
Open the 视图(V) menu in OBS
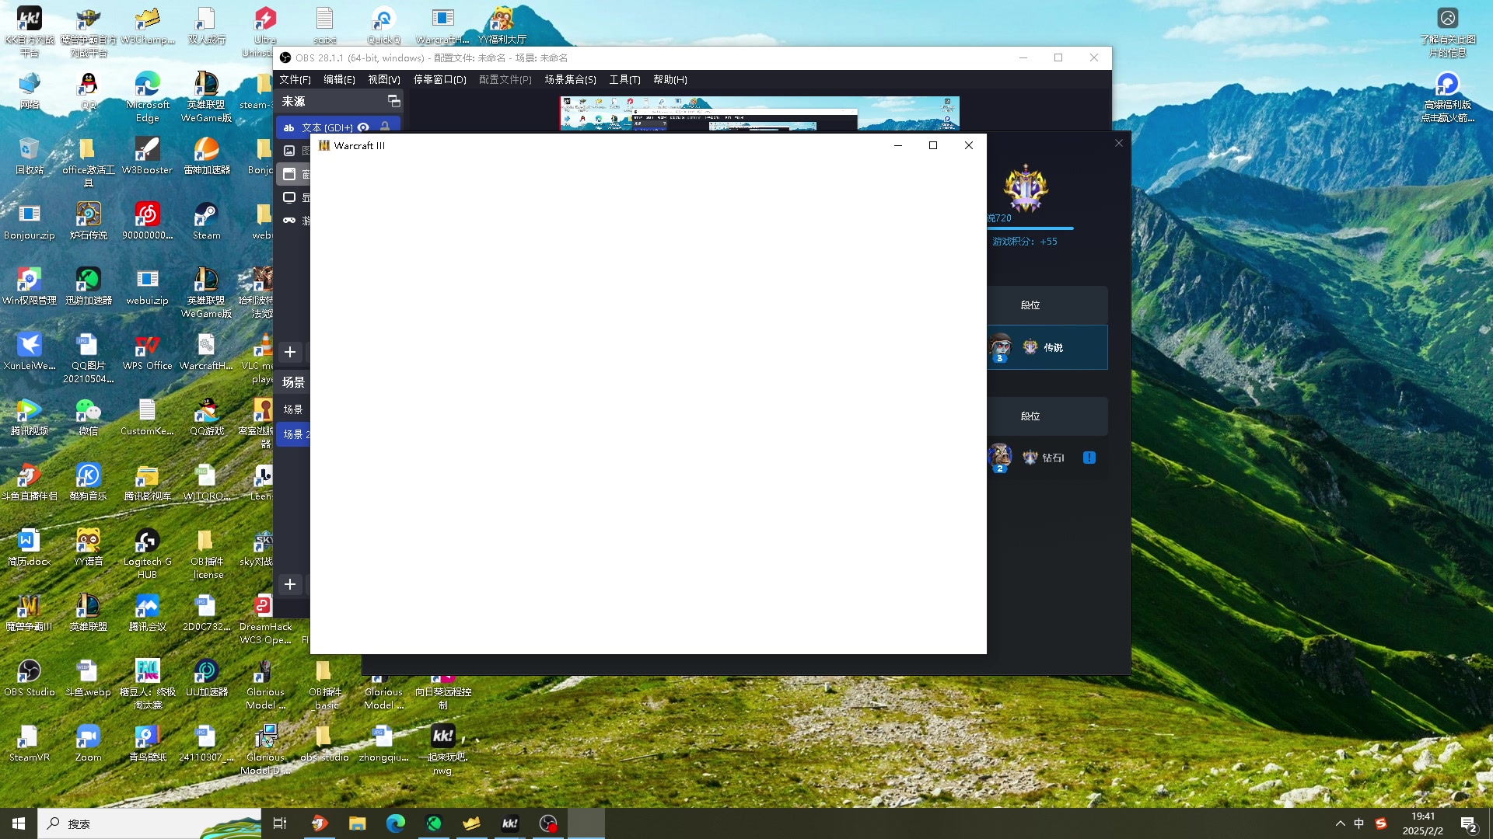click(x=384, y=79)
